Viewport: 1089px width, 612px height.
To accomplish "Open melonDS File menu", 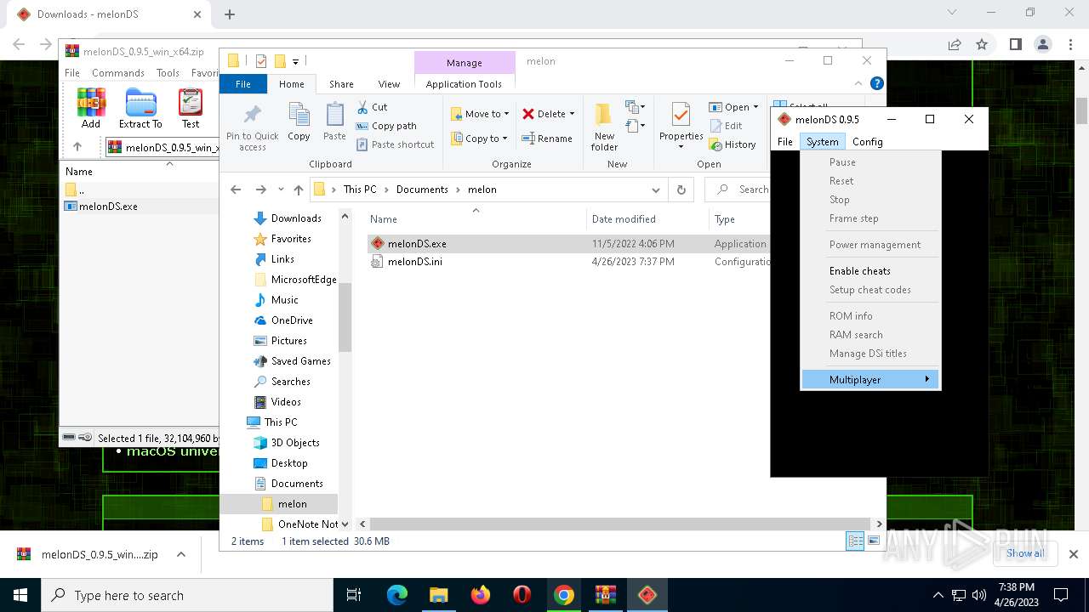I will click(x=785, y=142).
